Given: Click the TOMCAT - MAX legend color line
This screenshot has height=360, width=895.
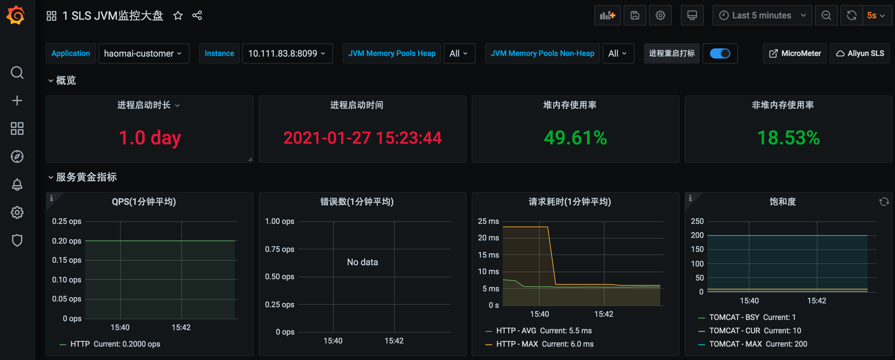Looking at the screenshot, I should point(702,344).
